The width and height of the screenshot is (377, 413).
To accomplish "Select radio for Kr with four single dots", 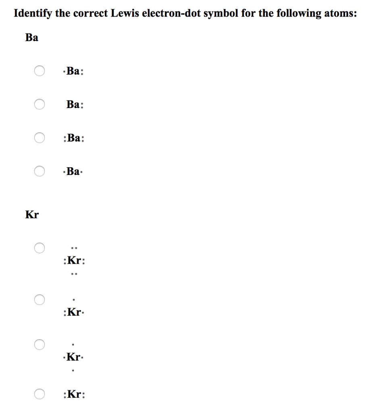I will click(x=40, y=344).
